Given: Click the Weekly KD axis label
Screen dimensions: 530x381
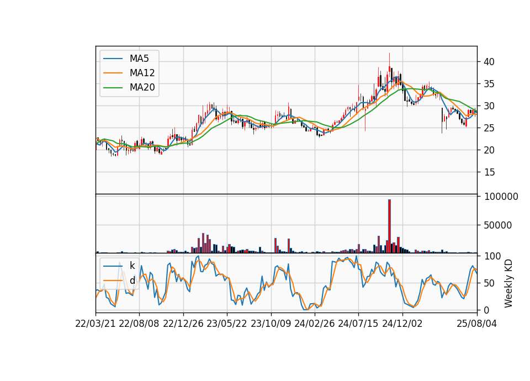Looking at the screenshot, I should tap(508, 283).
